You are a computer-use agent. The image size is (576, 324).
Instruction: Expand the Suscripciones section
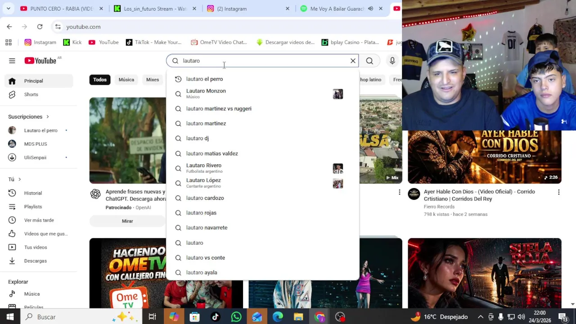[x=28, y=117]
